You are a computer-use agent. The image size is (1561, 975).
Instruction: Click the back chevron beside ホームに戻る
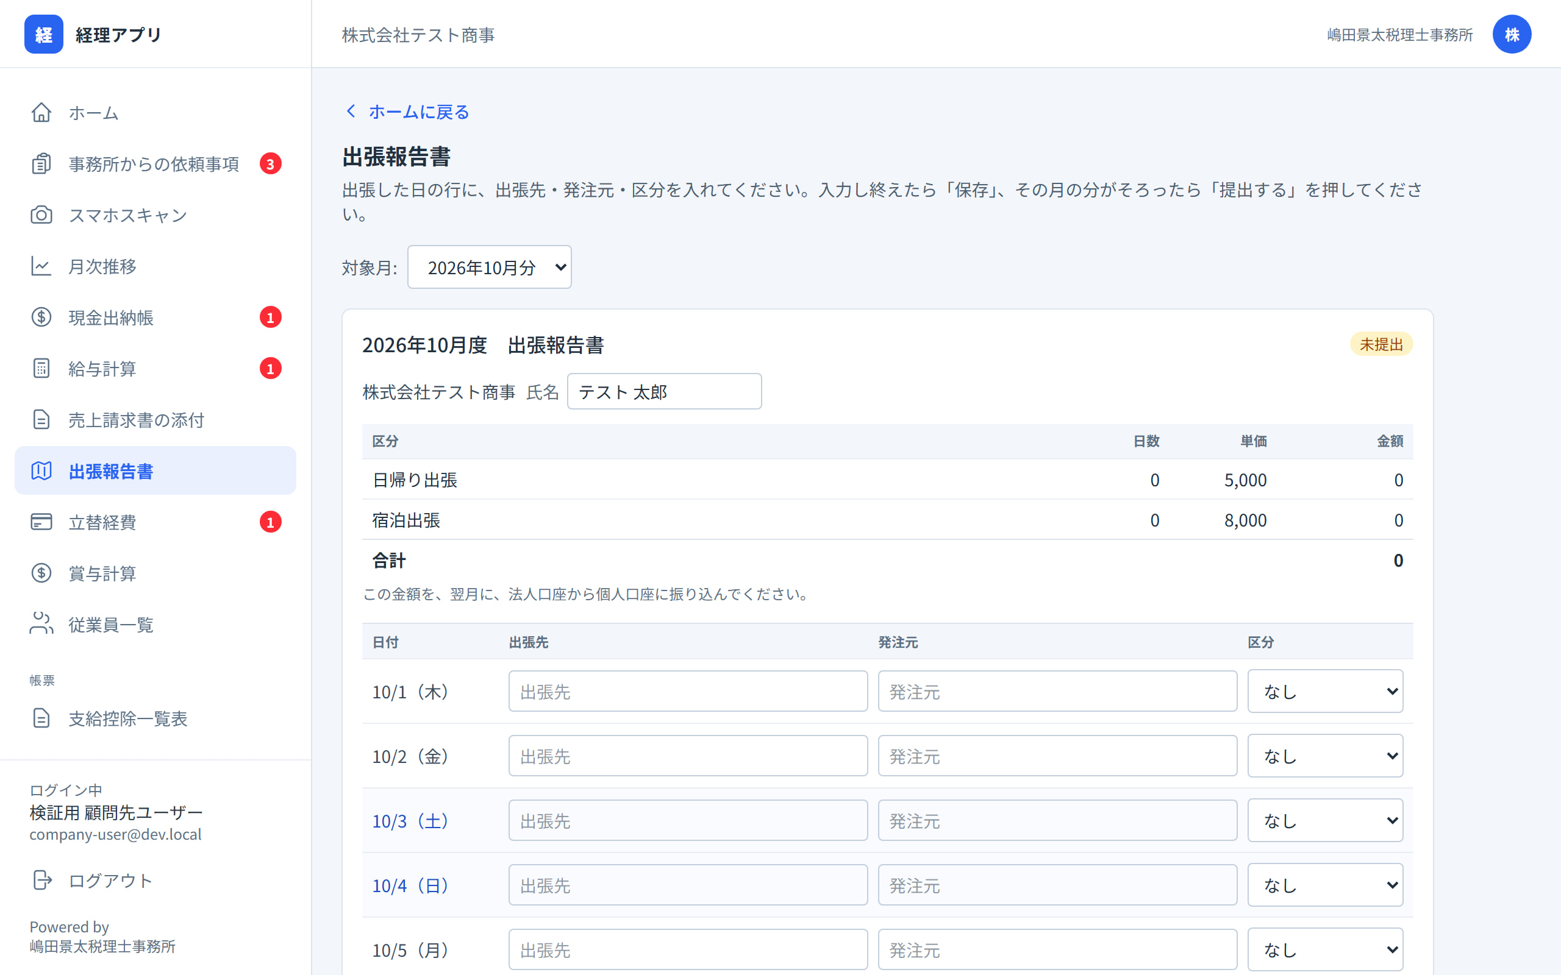point(351,112)
